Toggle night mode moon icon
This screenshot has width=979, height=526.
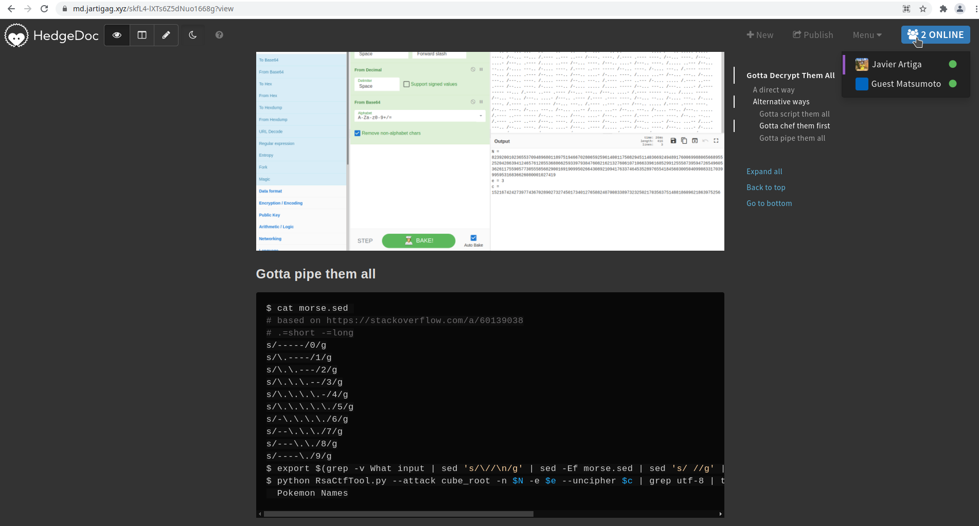(193, 35)
